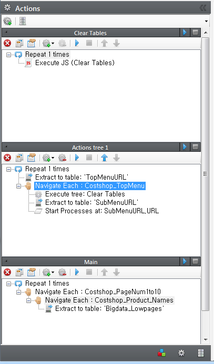The image size is (214, 364).
Task: Copy action in the Clear Tables toolbar
Action: tap(19, 43)
